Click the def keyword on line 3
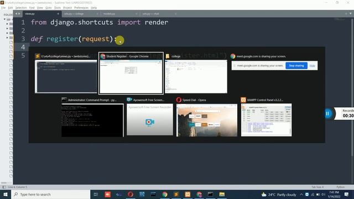This screenshot has width=354, height=199. (37, 39)
